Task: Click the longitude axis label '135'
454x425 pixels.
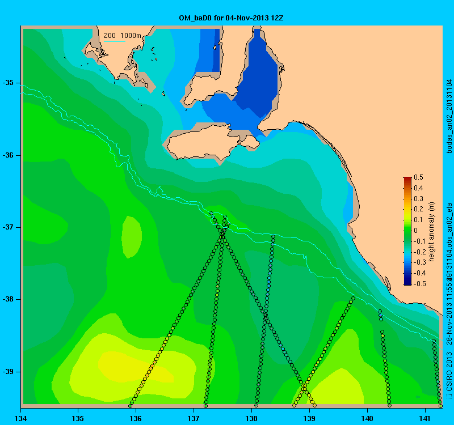Action: [78, 418]
